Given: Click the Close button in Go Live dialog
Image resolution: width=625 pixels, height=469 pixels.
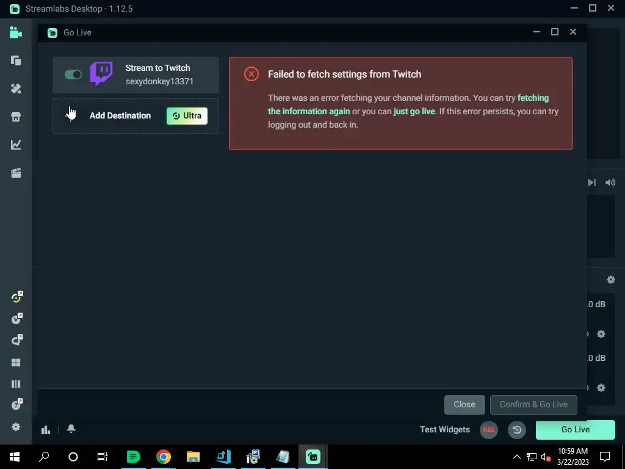Looking at the screenshot, I should 464,405.
